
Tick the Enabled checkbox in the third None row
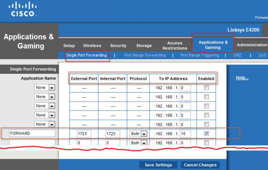[207, 106]
